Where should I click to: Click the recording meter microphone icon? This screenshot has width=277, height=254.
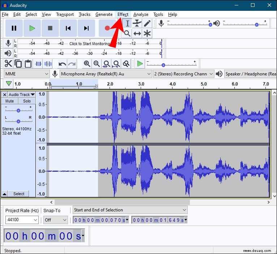[x=8, y=43]
